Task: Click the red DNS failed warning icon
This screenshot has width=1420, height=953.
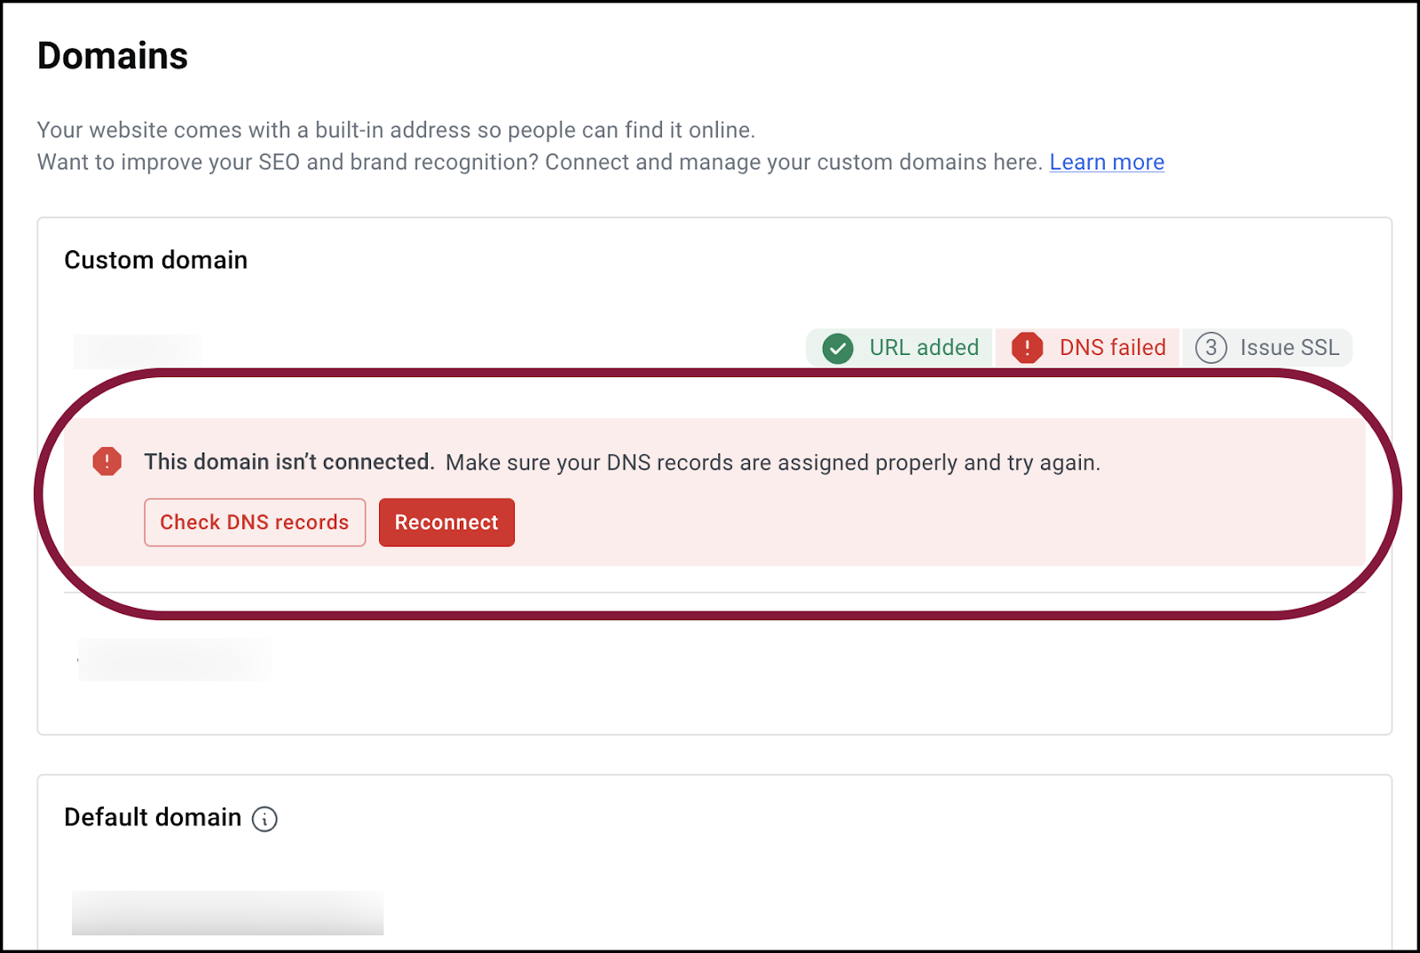Action: point(1028,348)
